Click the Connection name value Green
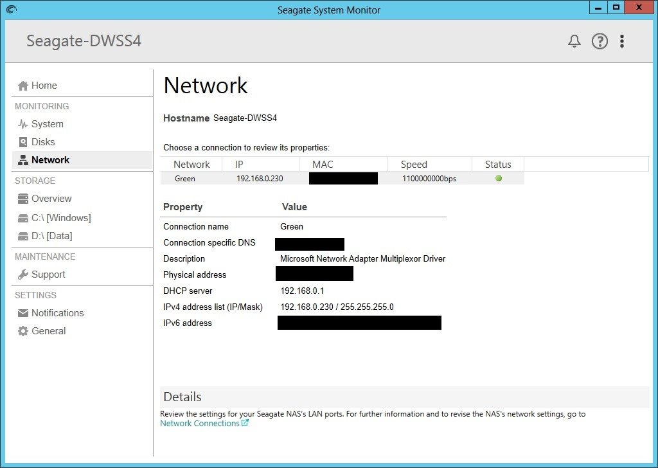 coord(292,227)
